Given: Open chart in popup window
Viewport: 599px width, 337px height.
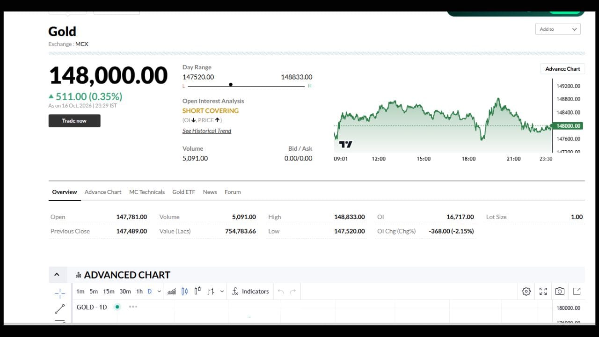Looking at the screenshot, I should coord(577,291).
